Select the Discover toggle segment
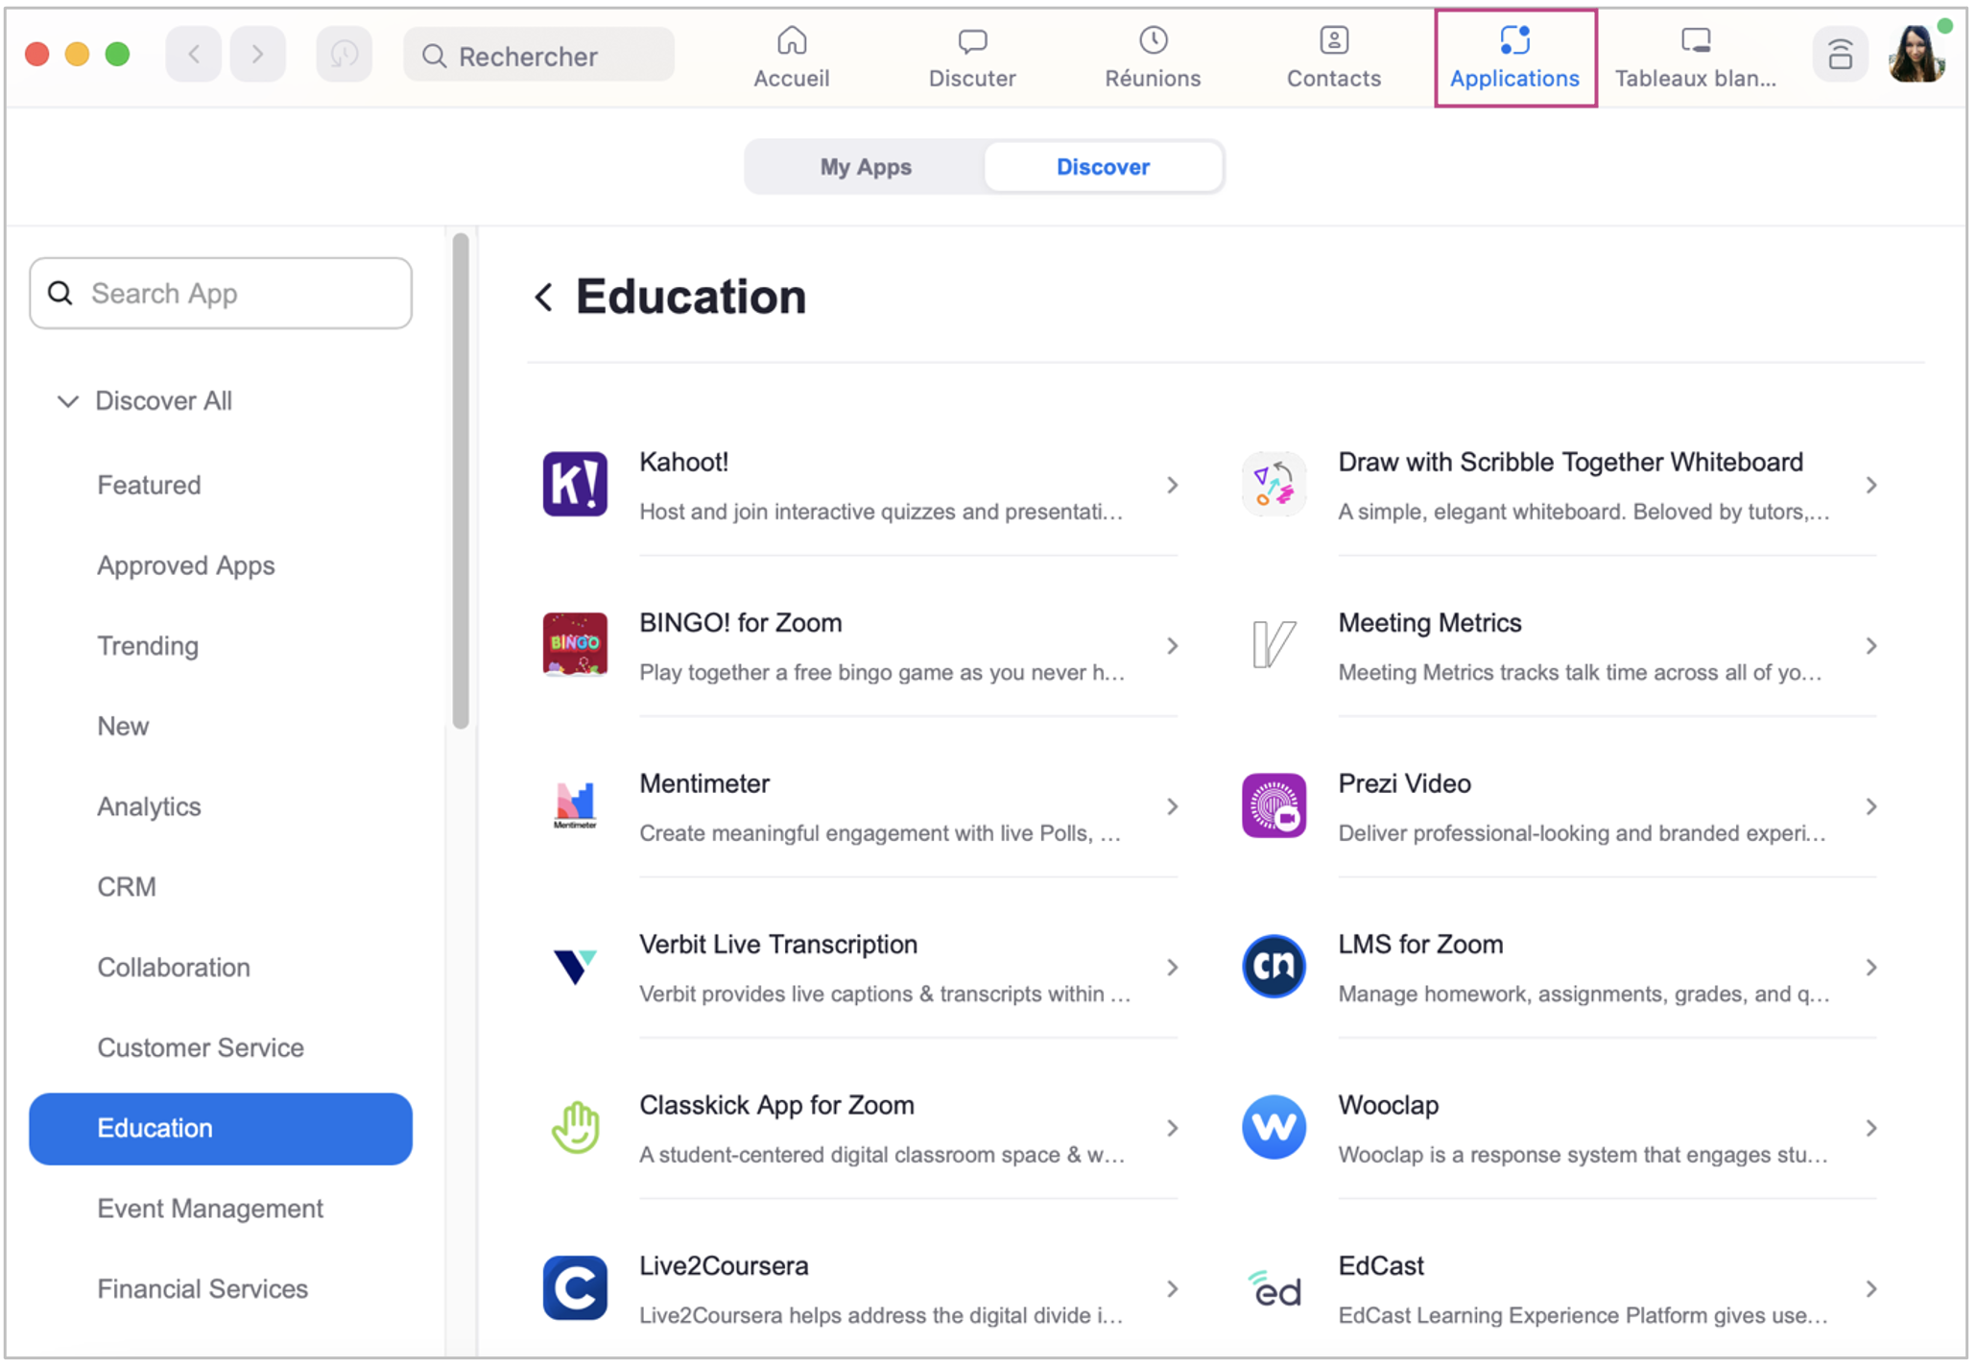 coord(1102,167)
